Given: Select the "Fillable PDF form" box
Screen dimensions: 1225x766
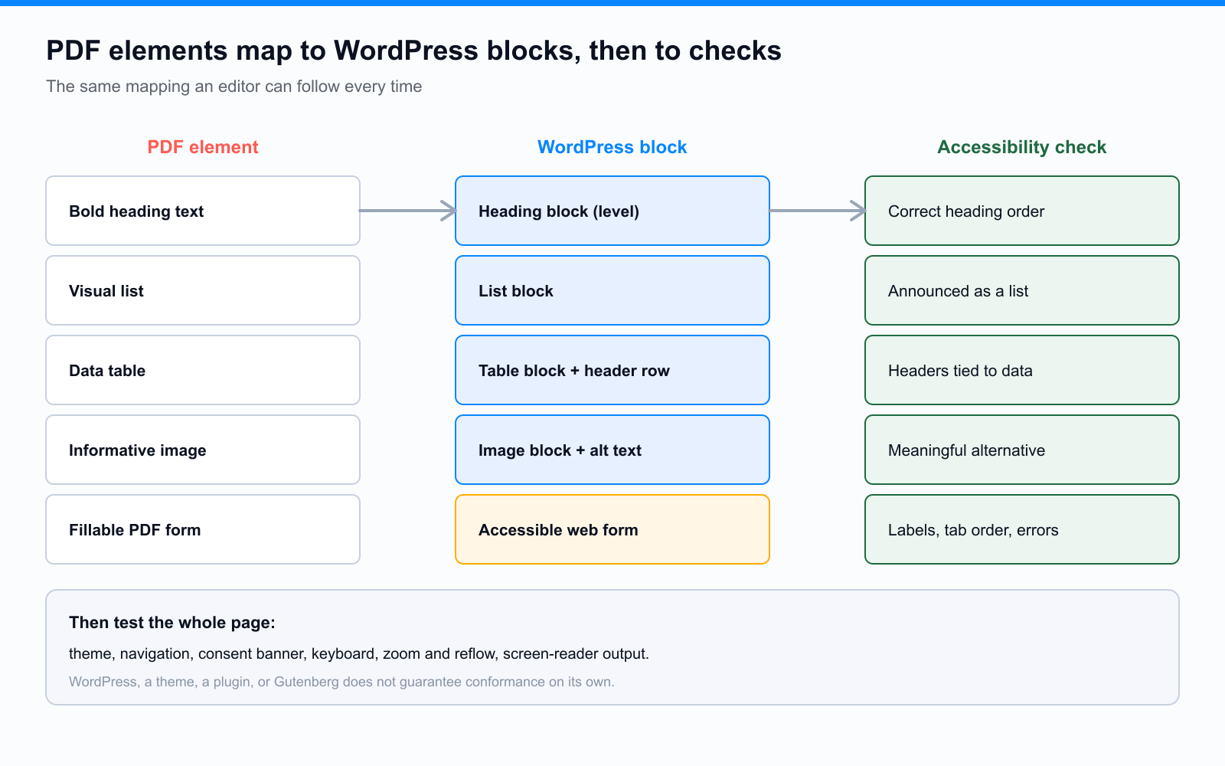Looking at the screenshot, I should [x=203, y=529].
